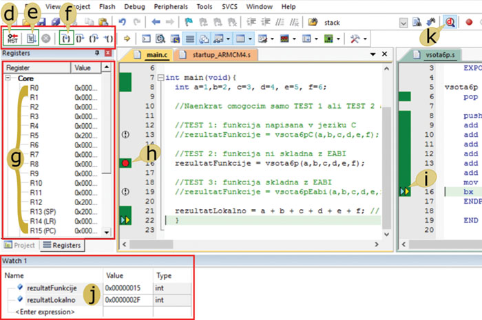Show the next statement with the yellow arrow

point(127,39)
